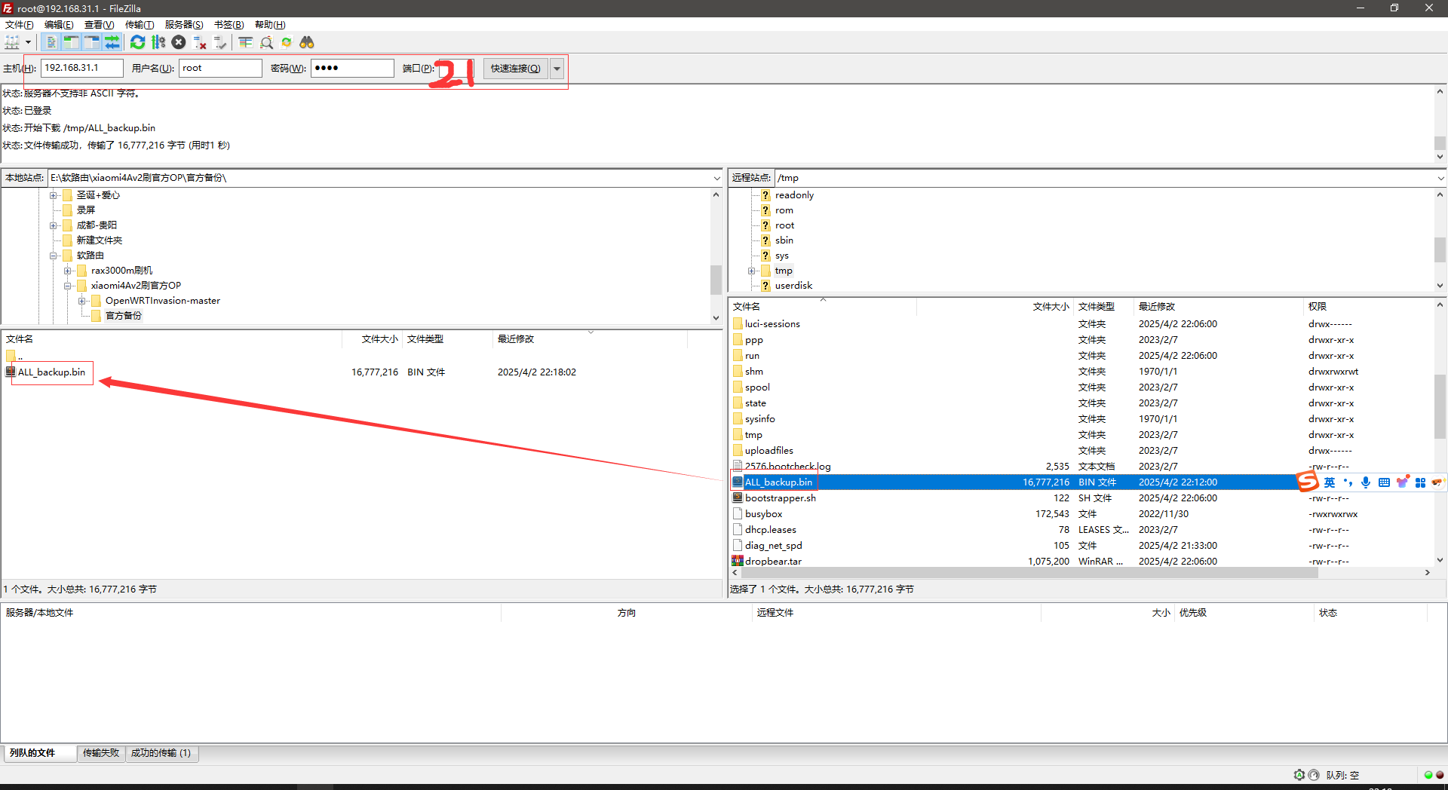Open the directory listing filters icon
This screenshot has width=1448, height=790.
pos(245,42)
